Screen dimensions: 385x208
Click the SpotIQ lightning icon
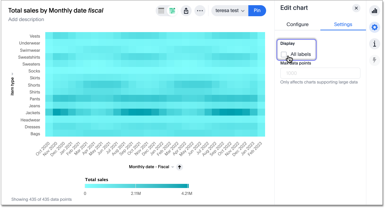(x=374, y=60)
